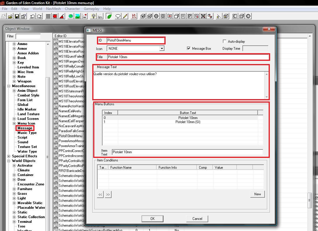The height and width of the screenshot is (231, 318).
Task: Click the ID field containing Pistol10mmMenu
Action: click(x=135, y=40)
